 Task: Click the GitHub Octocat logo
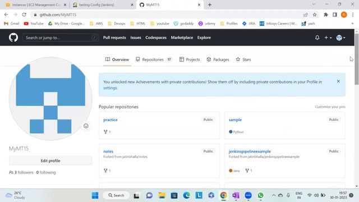pyautogui.click(x=13, y=38)
